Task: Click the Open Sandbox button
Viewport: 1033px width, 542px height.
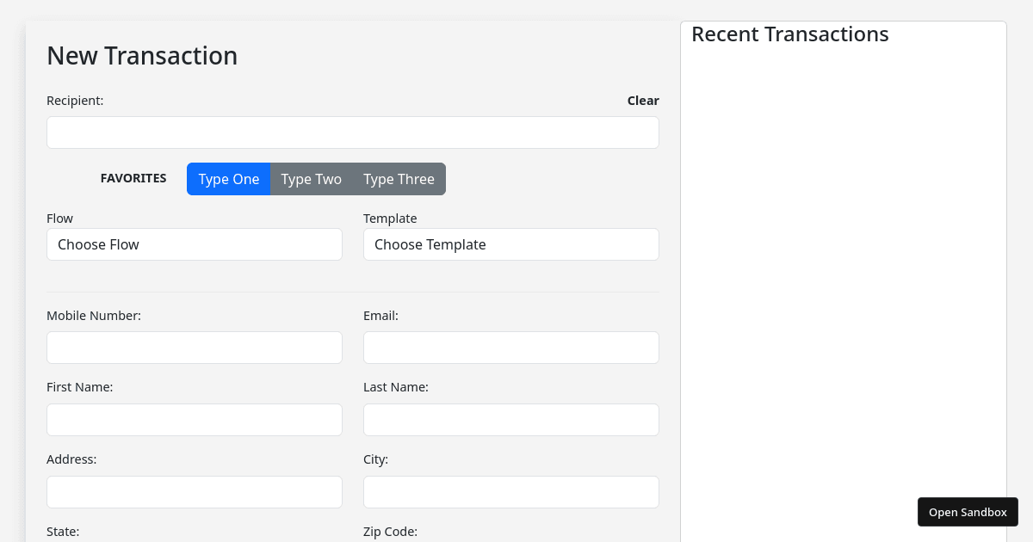Action: click(x=968, y=512)
